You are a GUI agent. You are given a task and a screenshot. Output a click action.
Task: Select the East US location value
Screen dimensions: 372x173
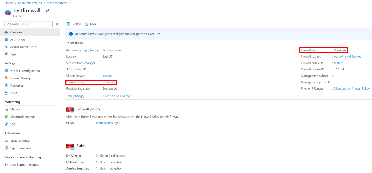click(x=108, y=56)
